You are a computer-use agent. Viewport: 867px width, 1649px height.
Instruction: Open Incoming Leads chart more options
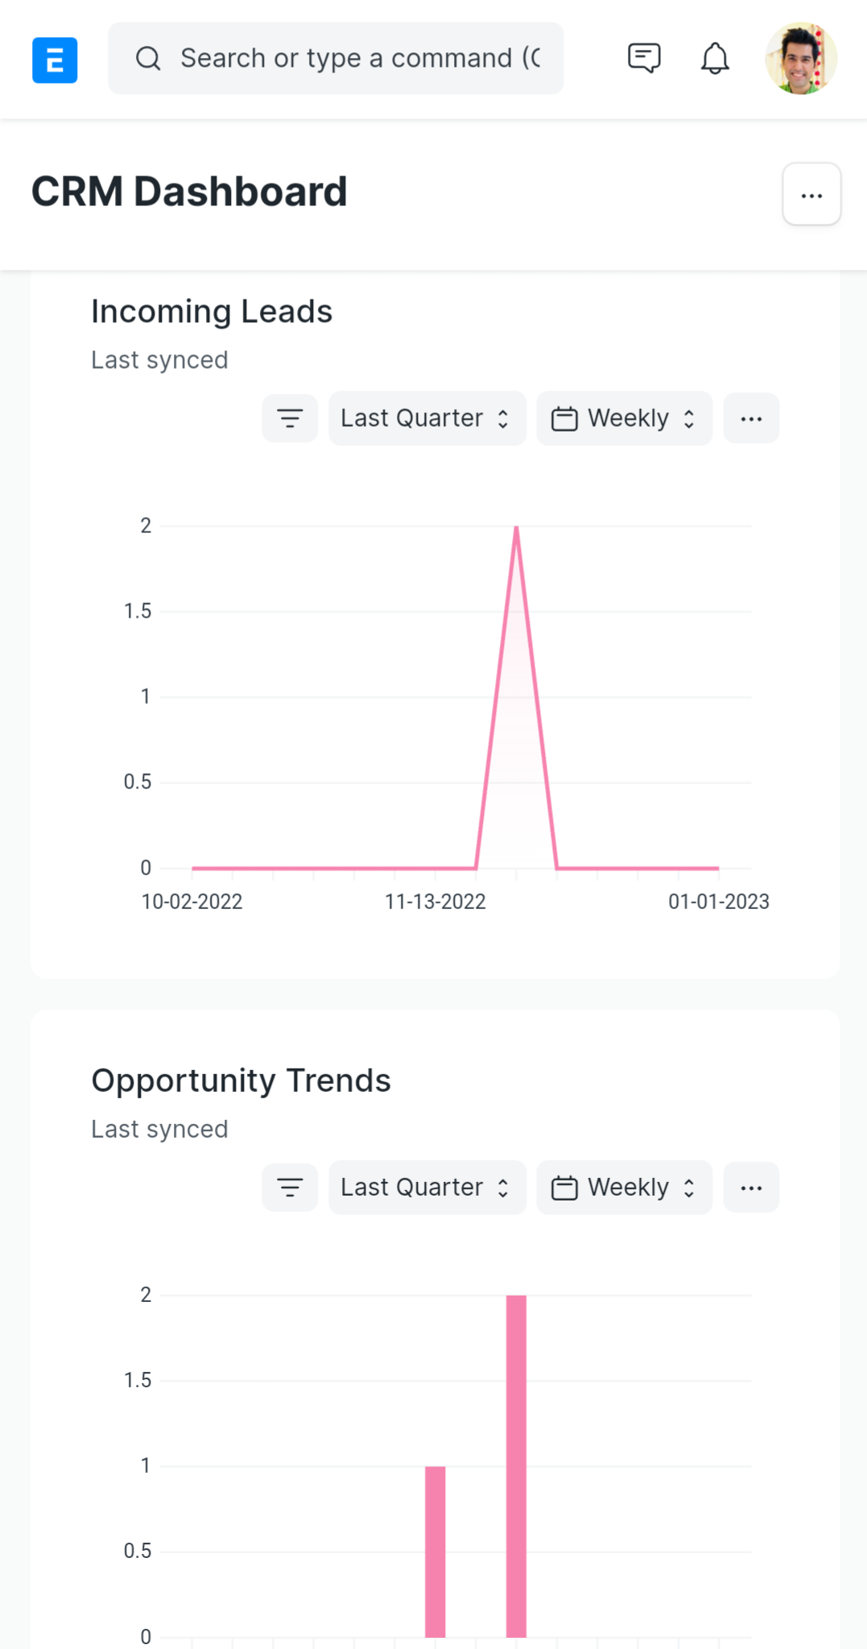coord(751,418)
